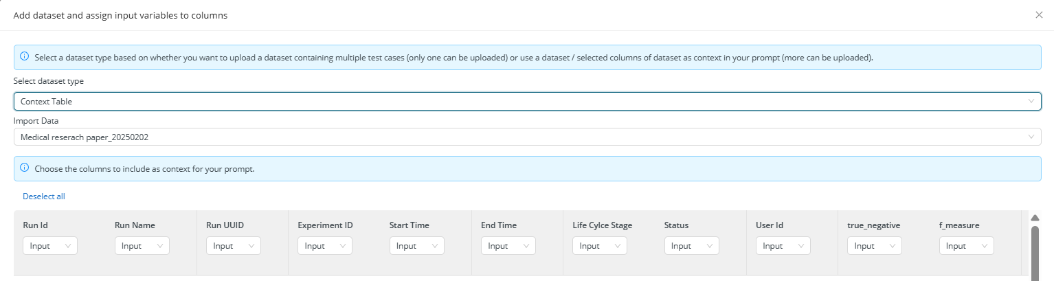The height and width of the screenshot is (281, 1054).
Task: Open the Select dataset type dropdown
Action: click(x=527, y=101)
